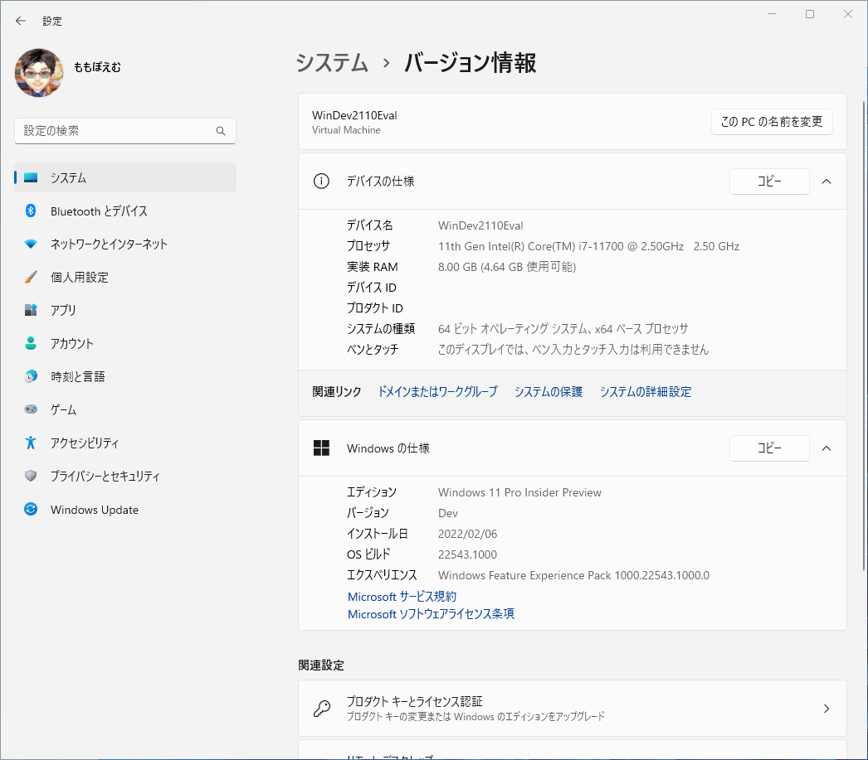Click the info icon beside デバイスの仕様
Image resolution: width=868 pixels, height=760 pixels.
coord(321,182)
